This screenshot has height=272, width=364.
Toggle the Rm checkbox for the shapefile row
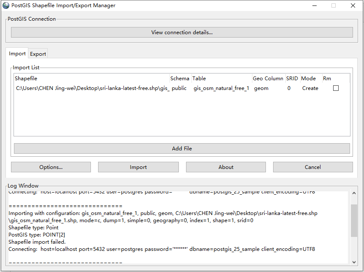[x=336, y=88]
